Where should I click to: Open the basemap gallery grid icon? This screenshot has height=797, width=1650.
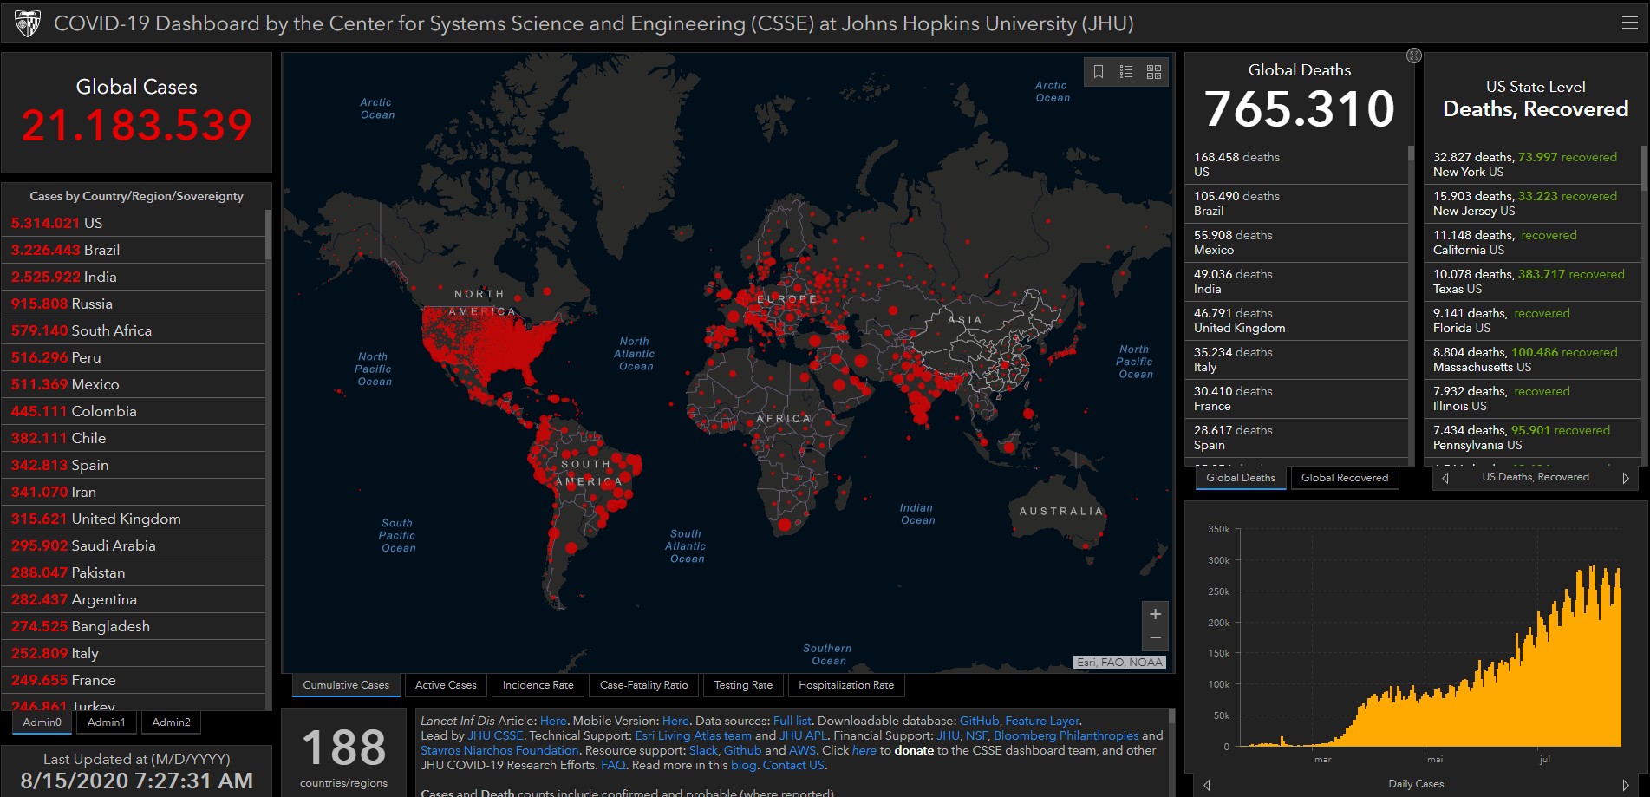1154,72
